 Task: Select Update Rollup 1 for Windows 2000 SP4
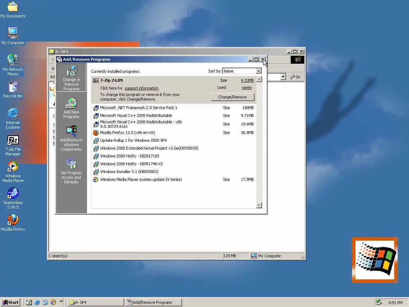point(174,140)
